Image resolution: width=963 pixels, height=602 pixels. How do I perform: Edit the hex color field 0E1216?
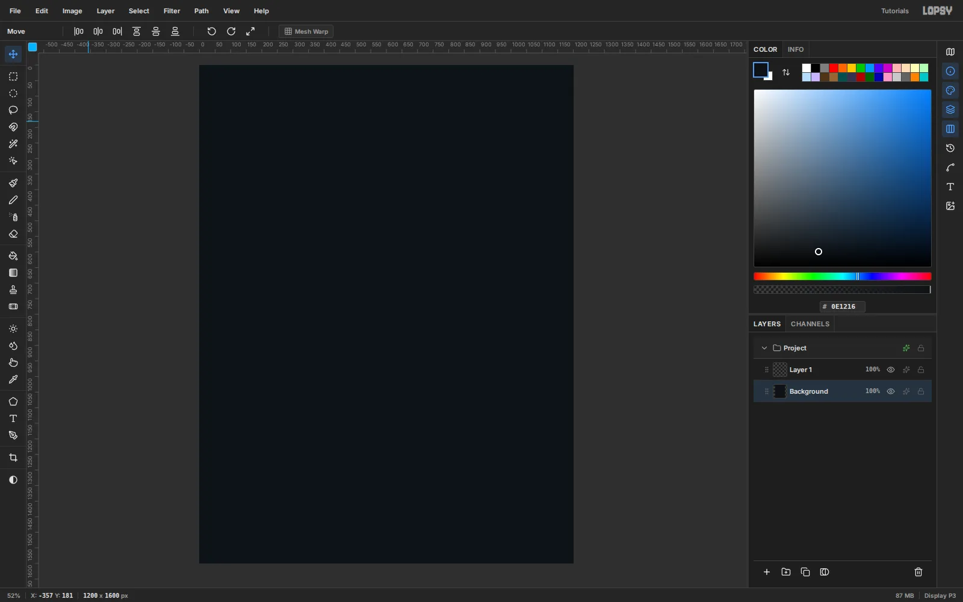843,306
